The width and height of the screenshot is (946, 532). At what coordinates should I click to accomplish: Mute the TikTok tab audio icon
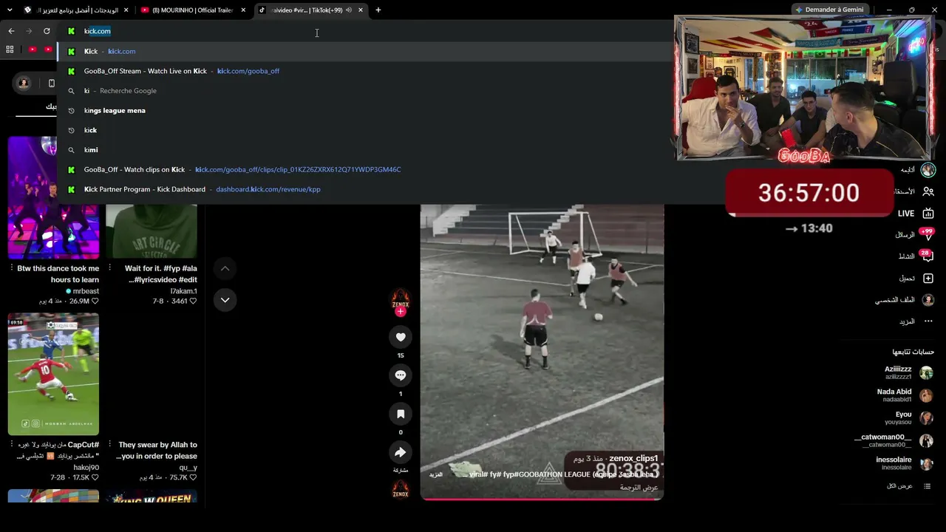point(349,10)
